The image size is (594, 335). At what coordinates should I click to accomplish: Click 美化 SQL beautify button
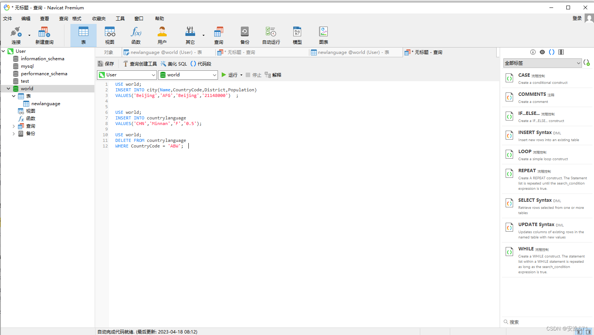tap(174, 64)
